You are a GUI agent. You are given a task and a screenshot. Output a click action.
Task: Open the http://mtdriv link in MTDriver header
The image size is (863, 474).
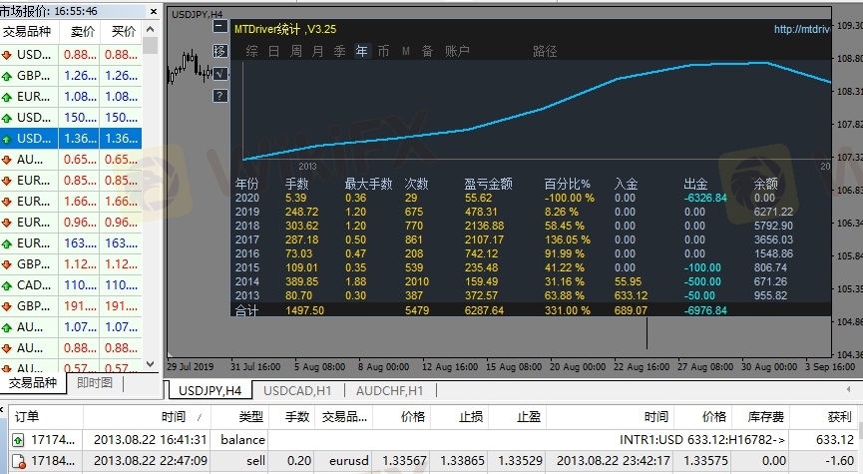tap(802, 29)
